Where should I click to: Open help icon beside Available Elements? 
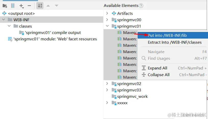[141, 6]
